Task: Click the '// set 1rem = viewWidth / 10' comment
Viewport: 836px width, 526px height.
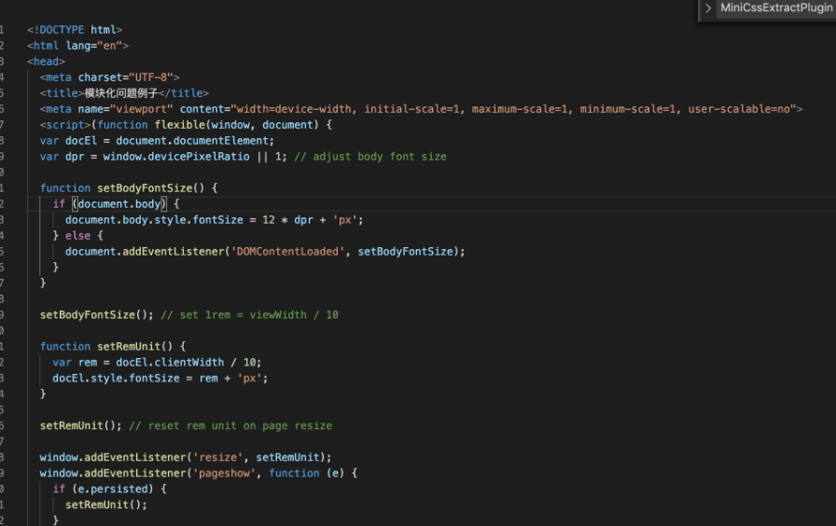Action: tap(249, 315)
